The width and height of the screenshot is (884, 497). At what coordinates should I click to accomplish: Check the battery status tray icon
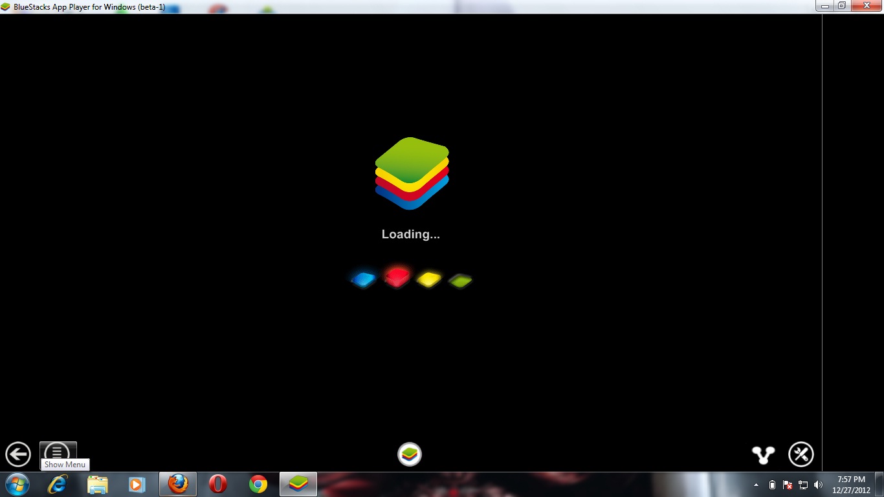(772, 485)
